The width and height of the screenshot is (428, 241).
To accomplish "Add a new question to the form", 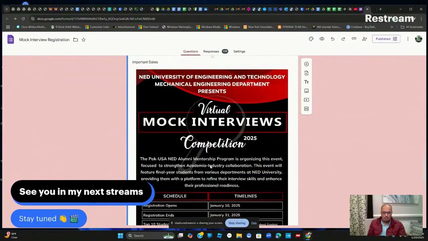I will click(x=306, y=64).
